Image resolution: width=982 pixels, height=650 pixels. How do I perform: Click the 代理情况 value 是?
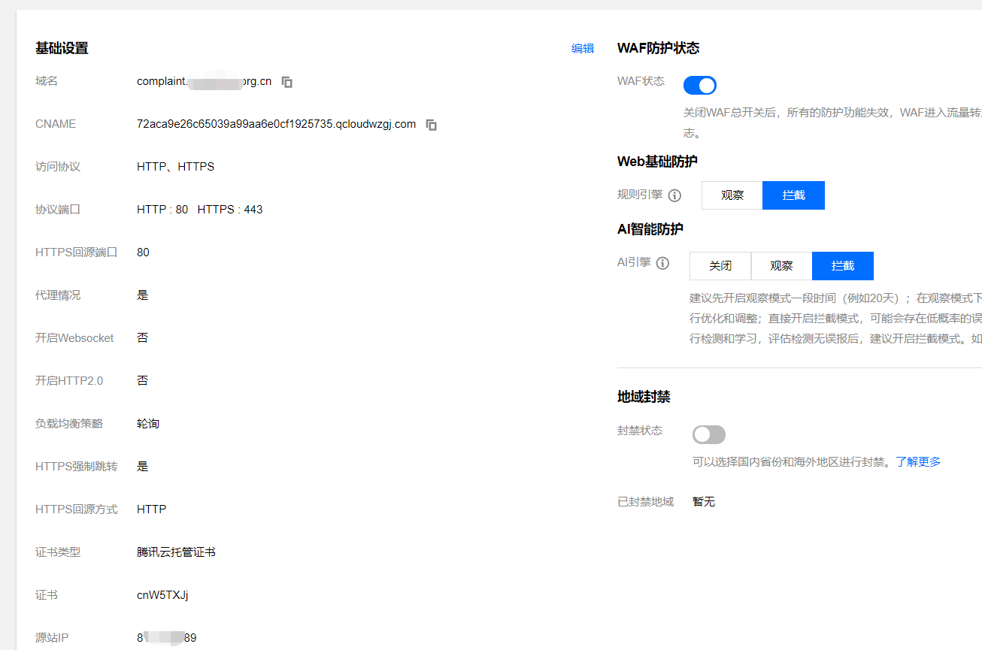(x=143, y=295)
